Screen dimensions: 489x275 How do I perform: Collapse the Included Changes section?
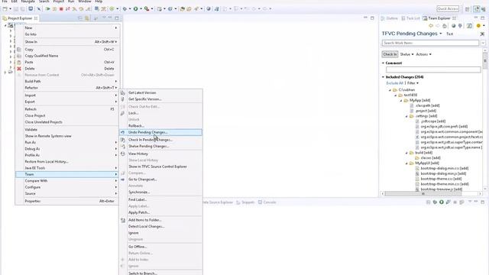click(x=384, y=77)
